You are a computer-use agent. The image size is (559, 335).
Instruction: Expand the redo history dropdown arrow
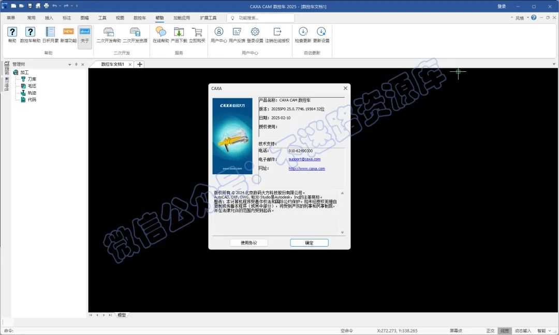(x=71, y=6)
